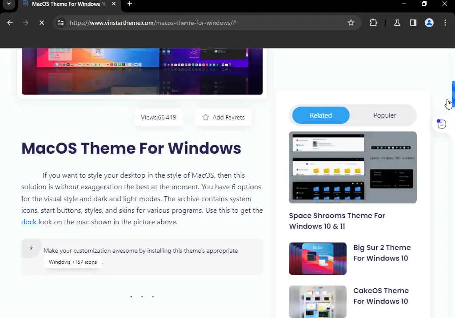This screenshot has width=455, height=318.
Task: Follow the dock hyperlink
Action: (29, 222)
